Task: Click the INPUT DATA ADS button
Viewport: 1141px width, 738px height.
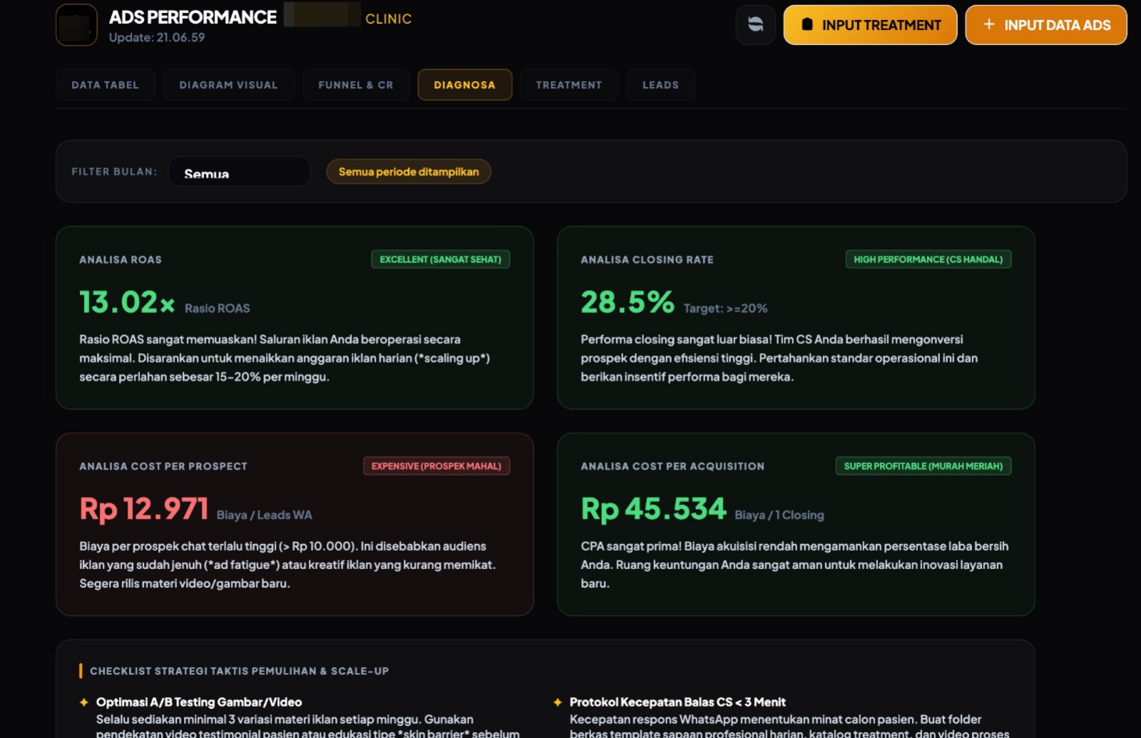Action: click(1046, 25)
